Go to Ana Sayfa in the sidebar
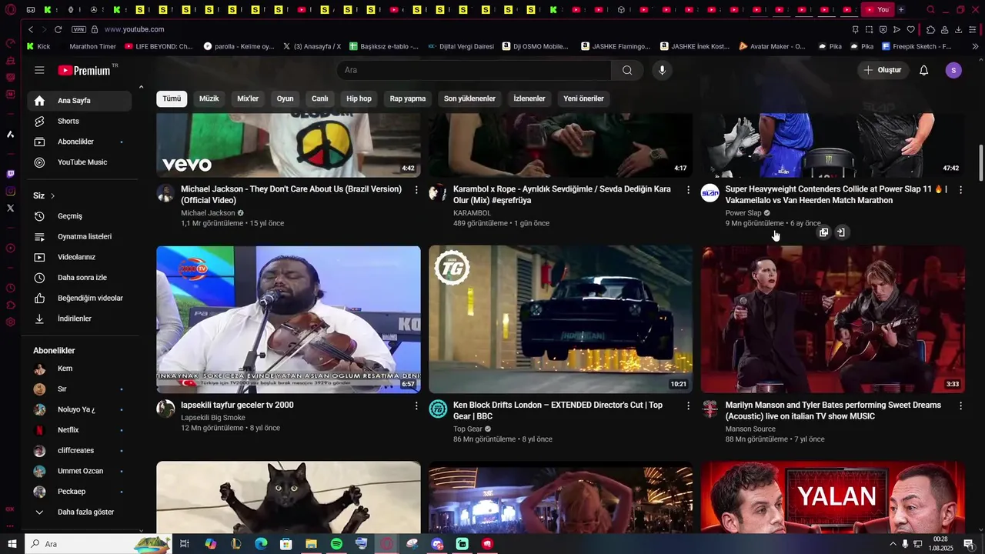The height and width of the screenshot is (554, 985). [x=79, y=101]
